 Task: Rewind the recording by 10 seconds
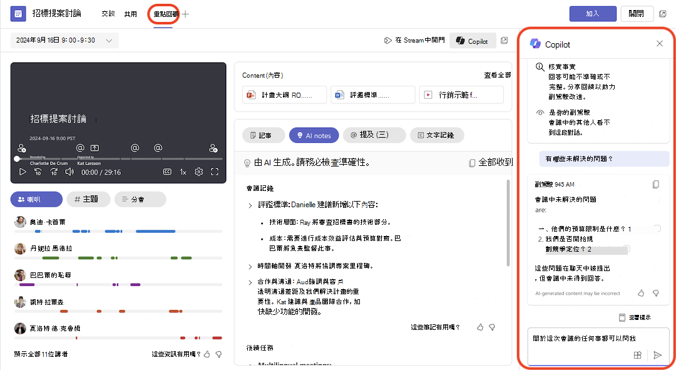[38, 172]
